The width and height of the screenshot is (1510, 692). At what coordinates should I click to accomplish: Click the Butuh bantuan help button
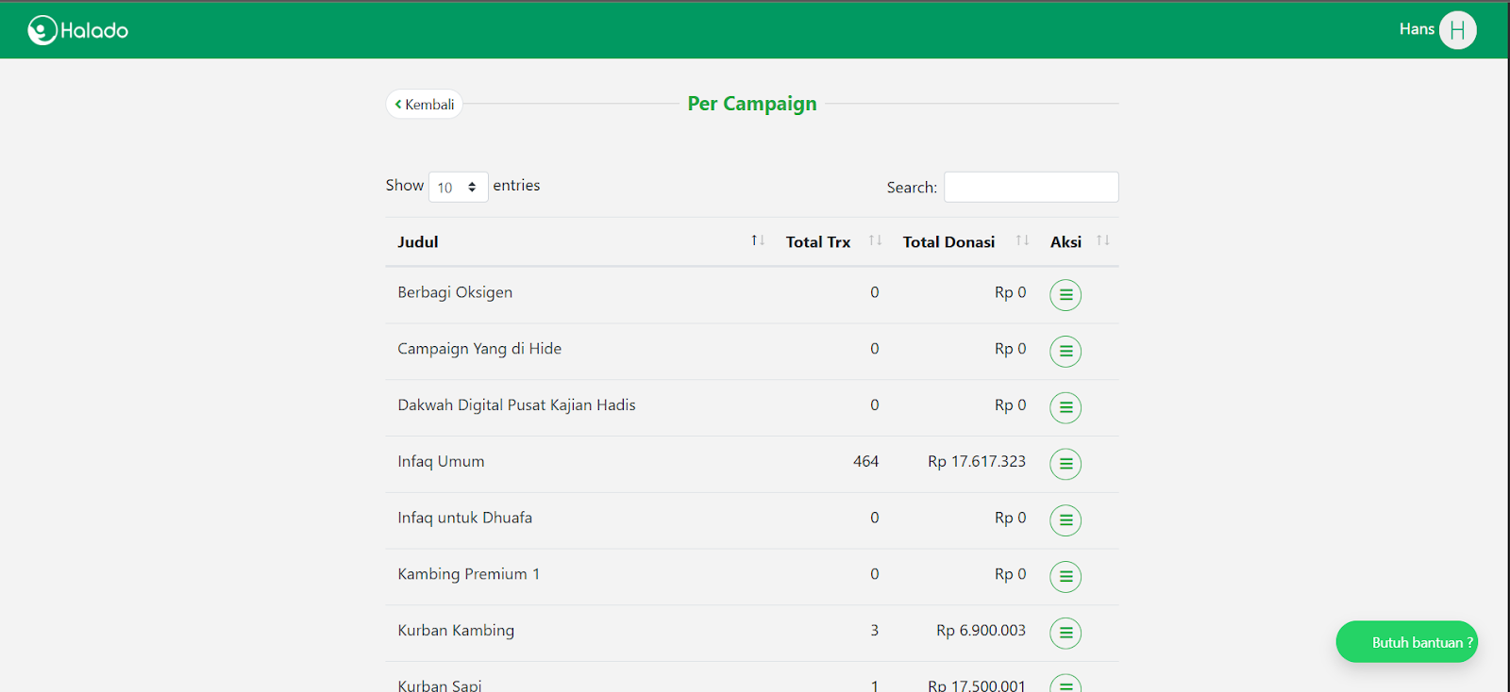tap(1406, 642)
